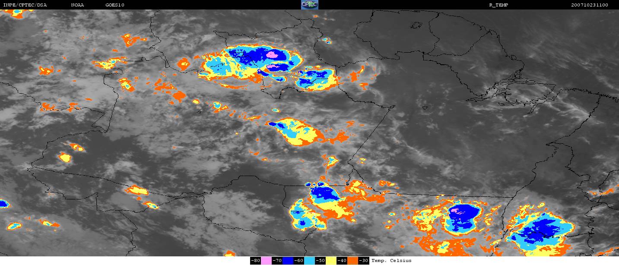Click the -40 legend value

[x=342, y=261]
